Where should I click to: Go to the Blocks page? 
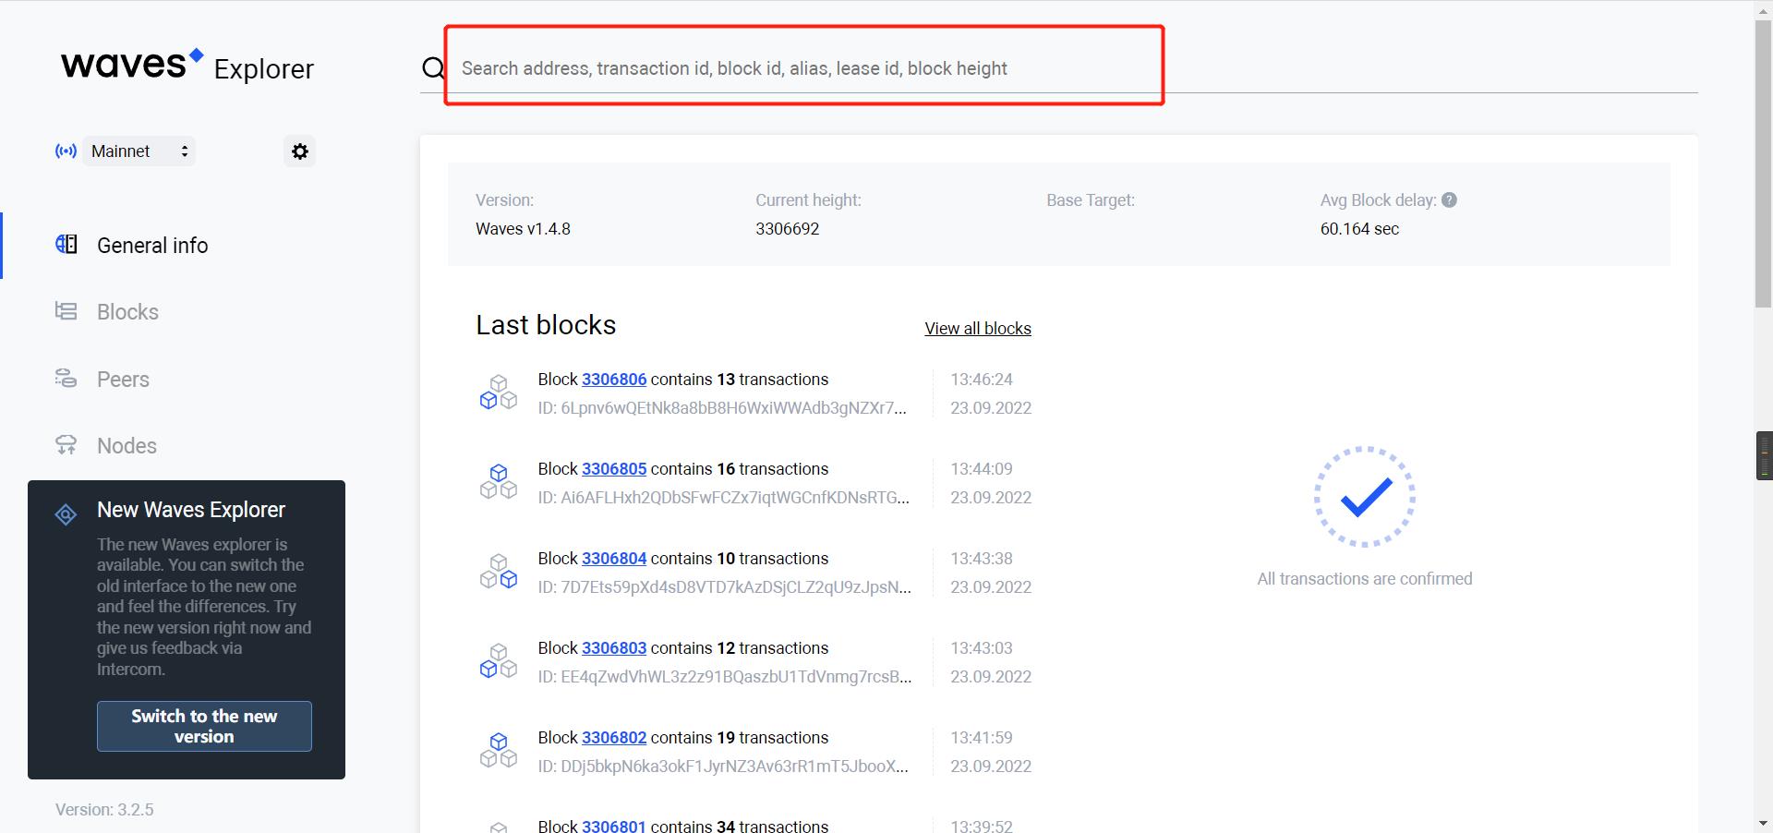[x=127, y=312]
